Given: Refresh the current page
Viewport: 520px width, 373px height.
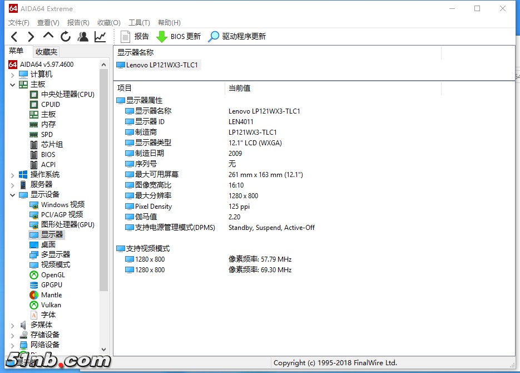Looking at the screenshot, I should (x=66, y=37).
